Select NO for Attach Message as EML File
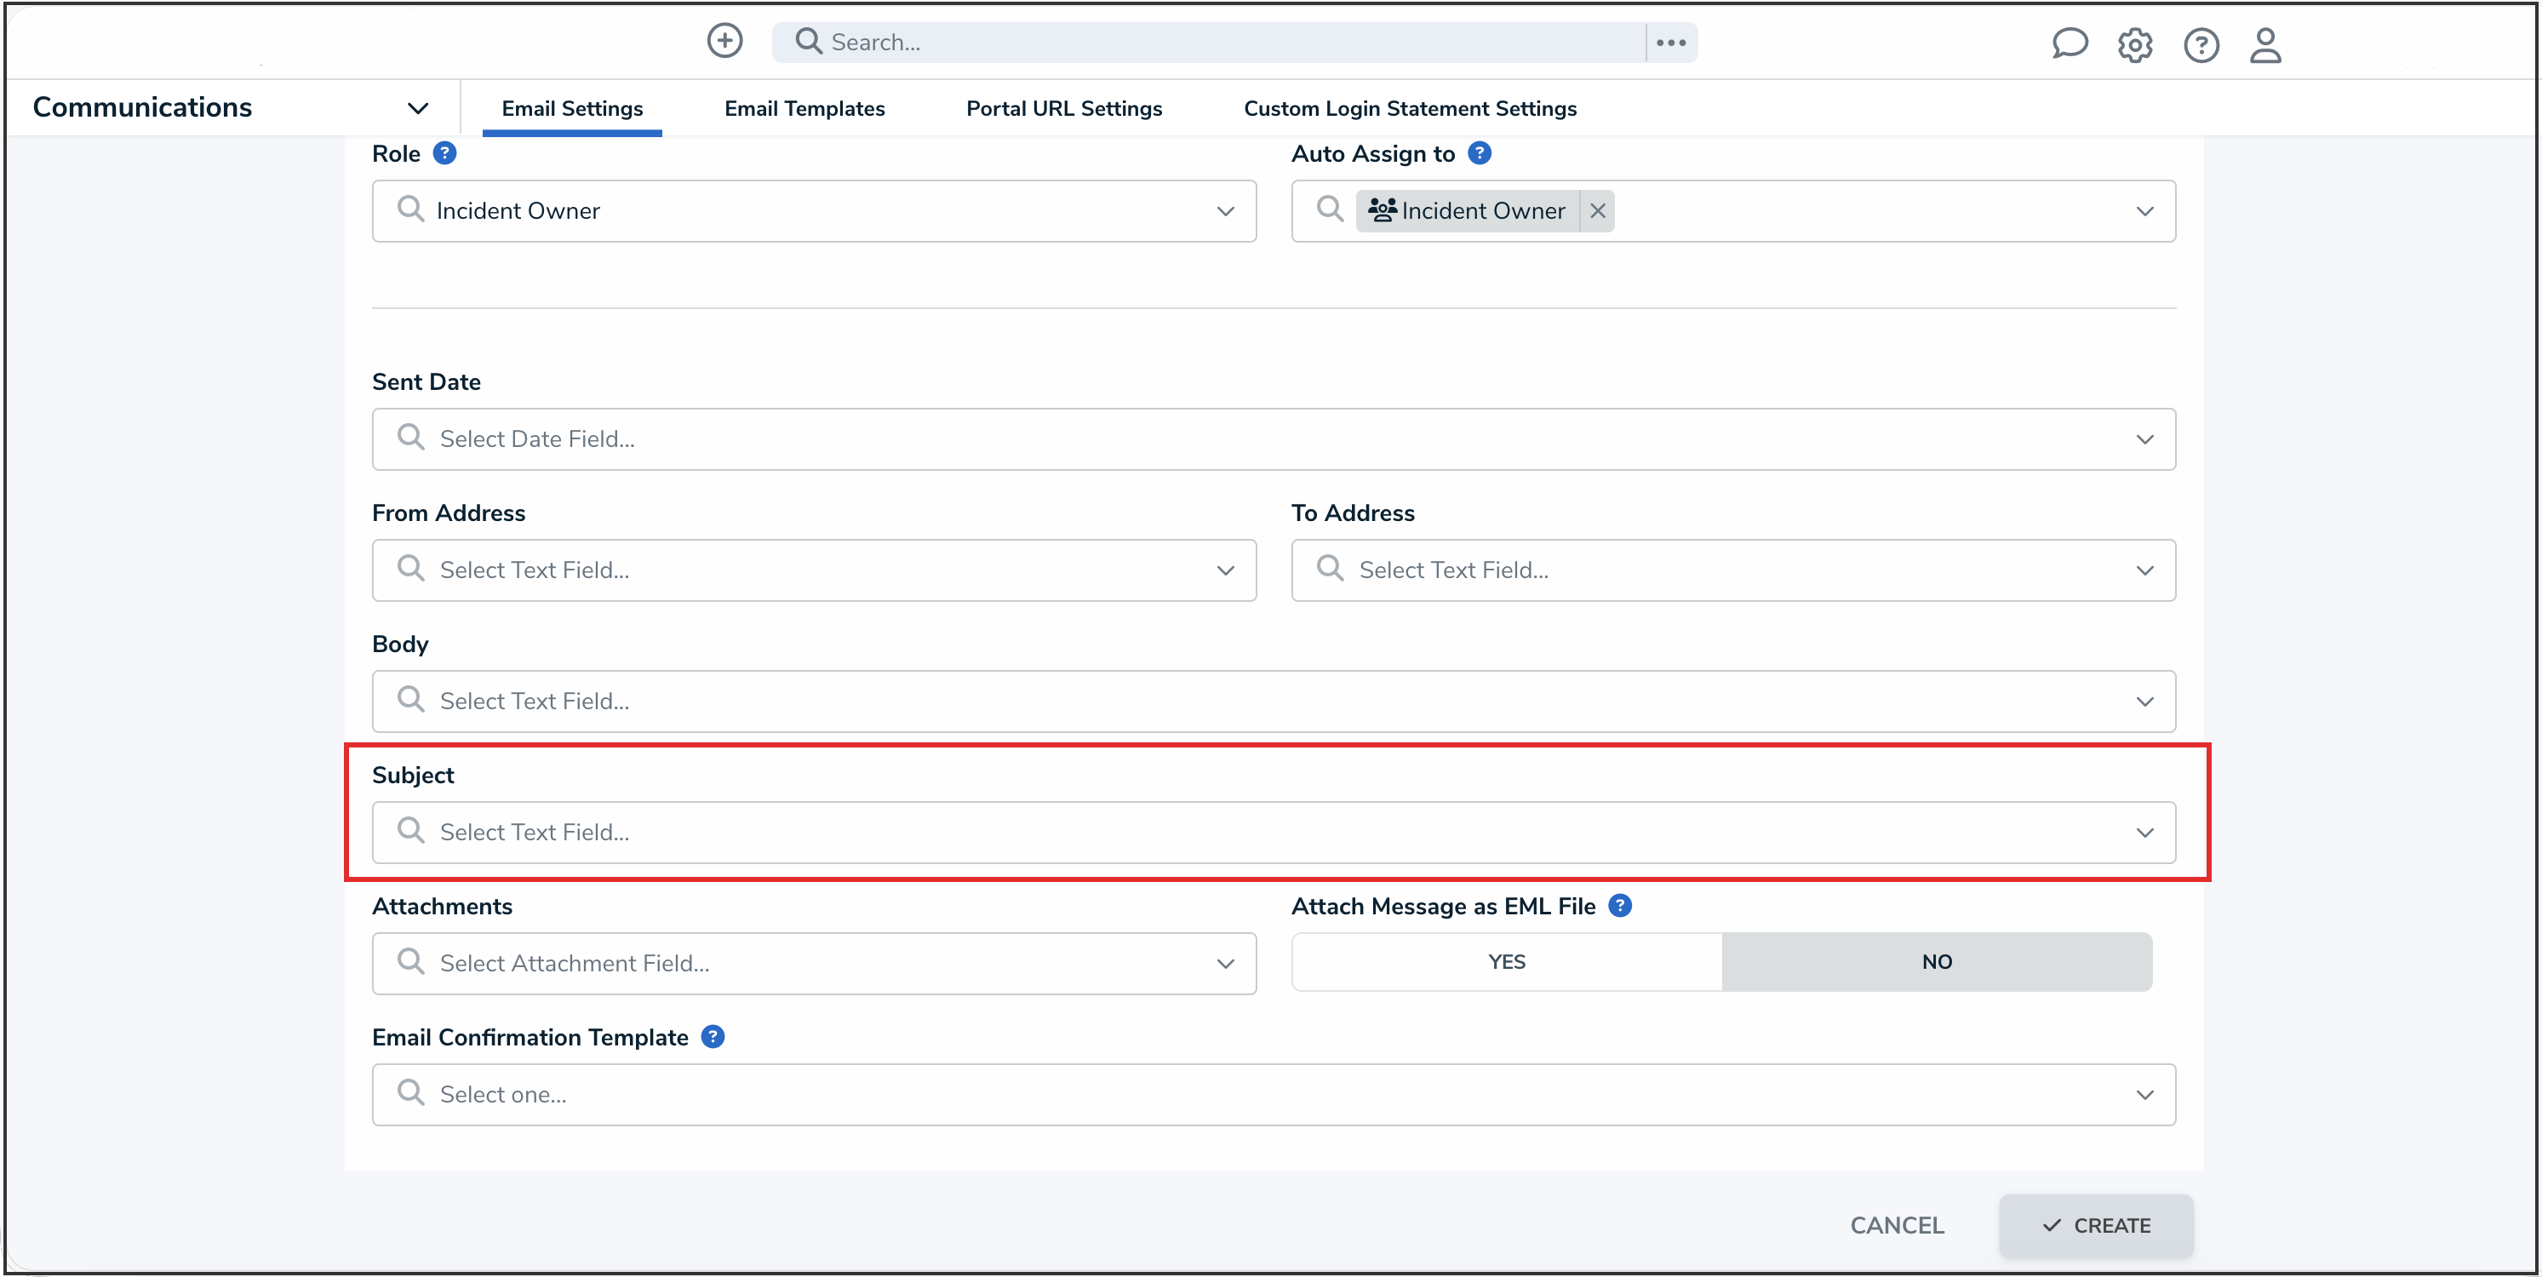 click(1937, 961)
